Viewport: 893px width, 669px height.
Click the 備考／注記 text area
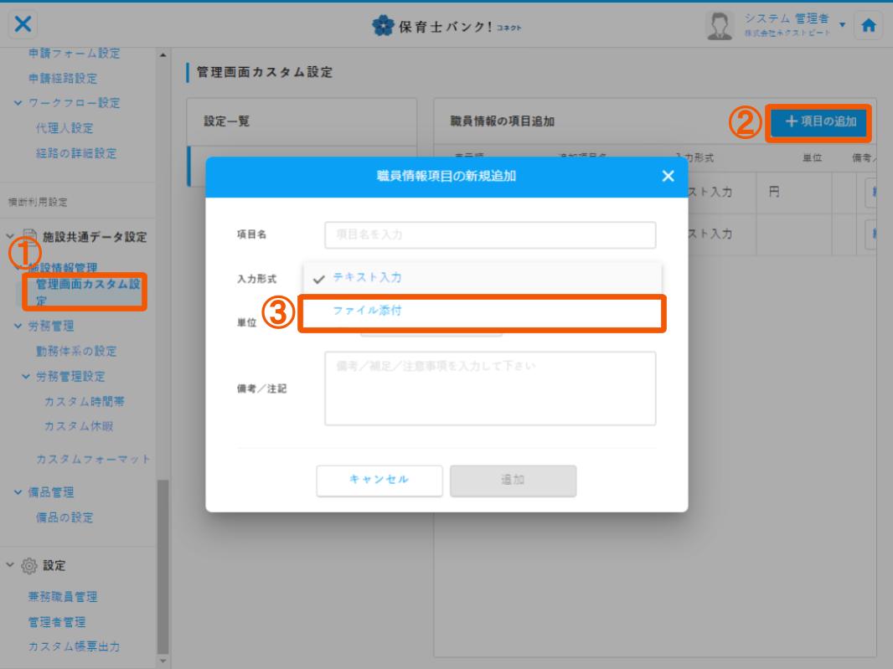click(x=490, y=389)
